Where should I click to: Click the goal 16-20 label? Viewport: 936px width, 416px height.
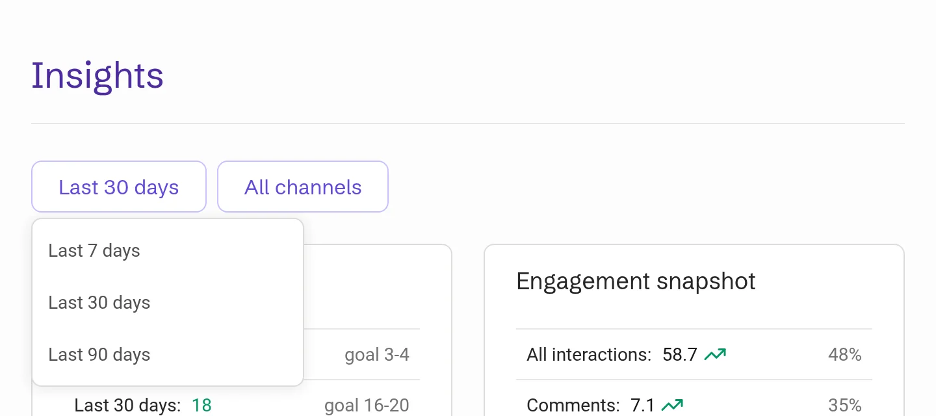pos(367,406)
